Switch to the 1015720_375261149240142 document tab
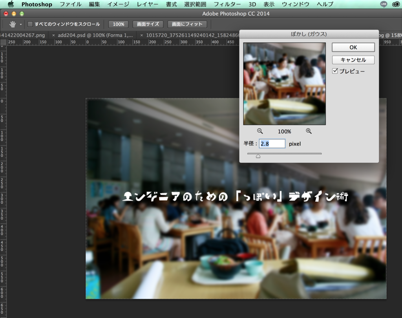Screen dimensions: 402x318 192,35
